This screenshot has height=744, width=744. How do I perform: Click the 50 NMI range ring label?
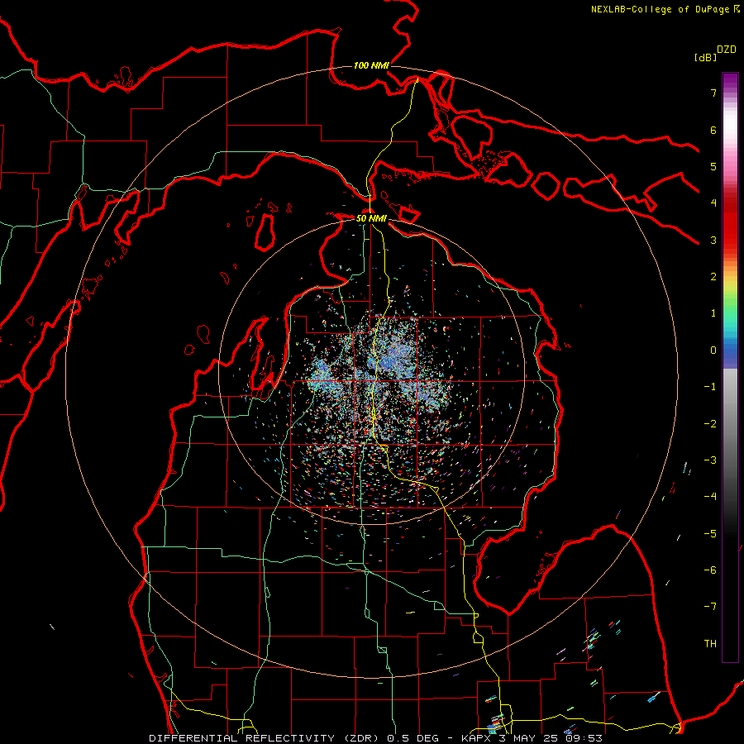point(371,218)
